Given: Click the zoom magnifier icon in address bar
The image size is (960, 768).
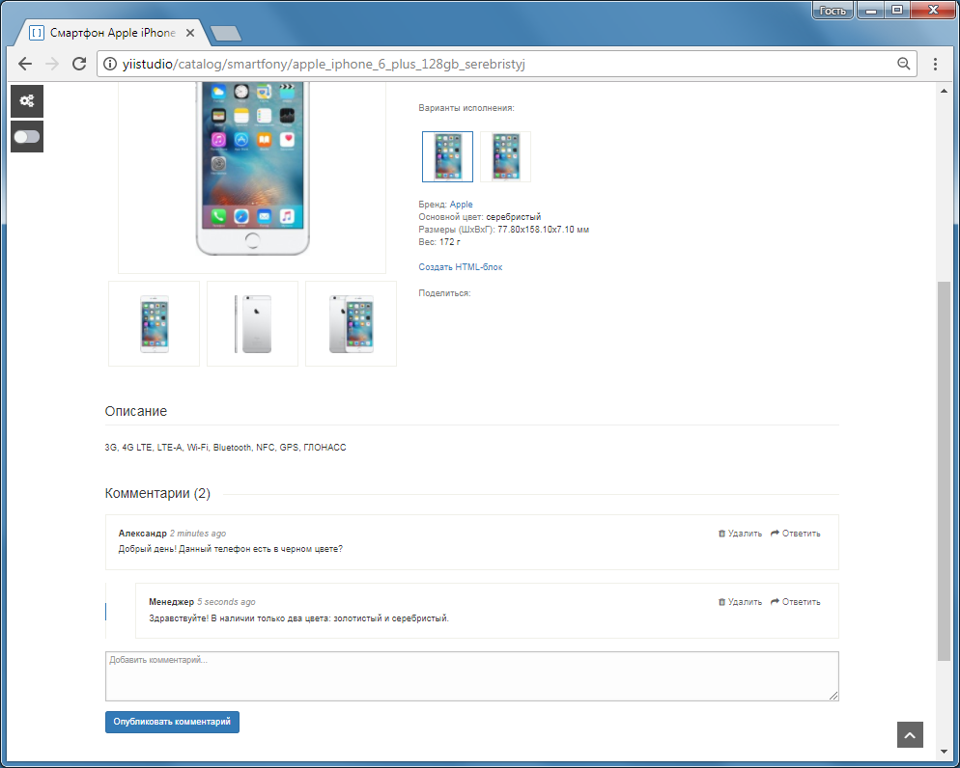Looking at the screenshot, I should tap(903, 64).
